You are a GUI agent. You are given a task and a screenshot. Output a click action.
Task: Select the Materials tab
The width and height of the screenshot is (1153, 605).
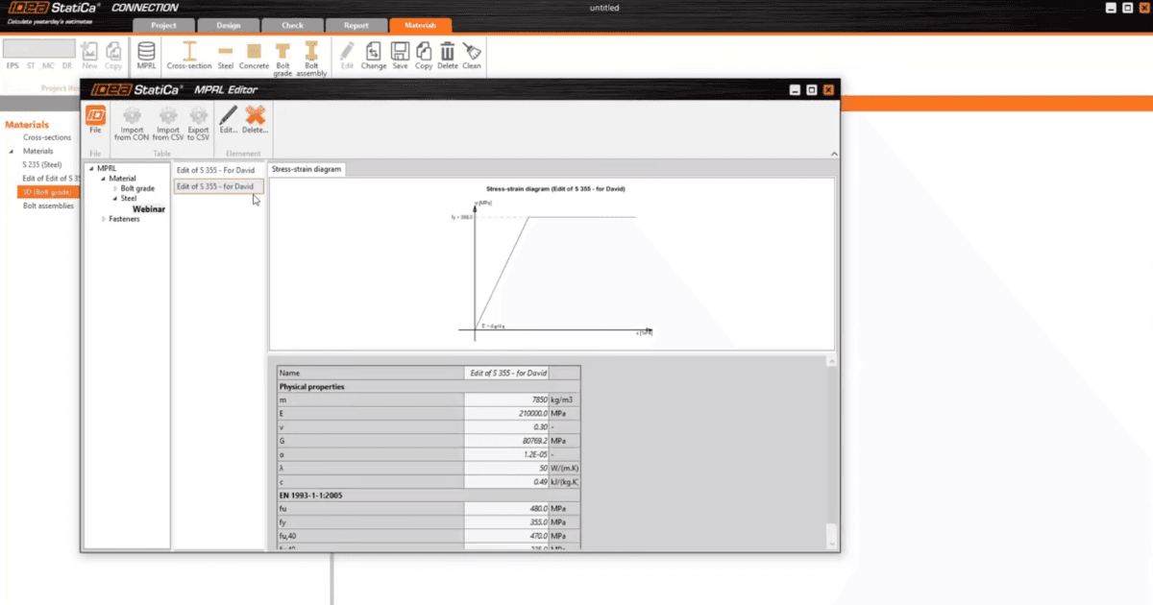pos(420,26)
